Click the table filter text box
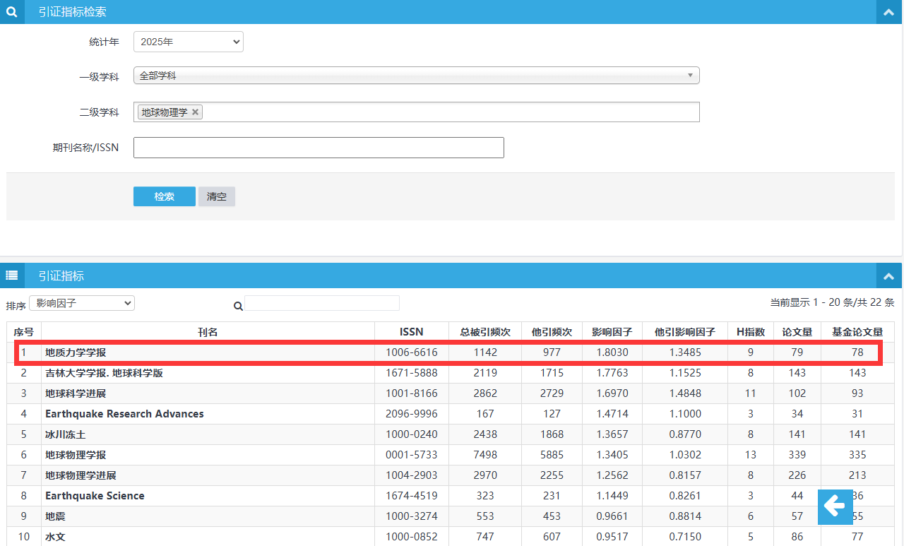904x546 pixels. [x=322, y=303]
